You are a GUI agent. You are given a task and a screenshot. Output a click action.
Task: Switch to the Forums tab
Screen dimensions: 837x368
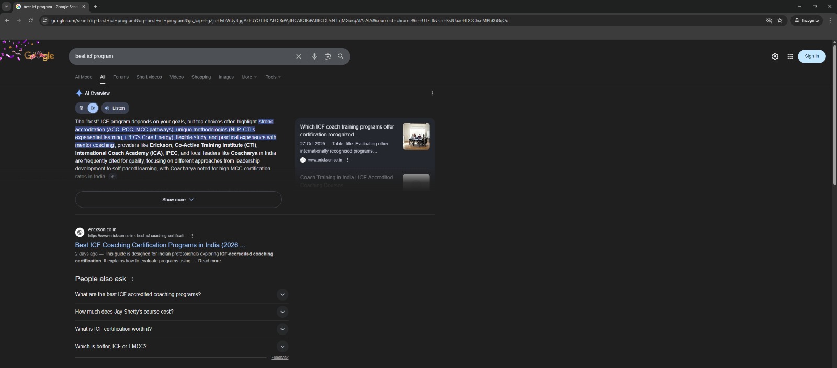point(121,77)
